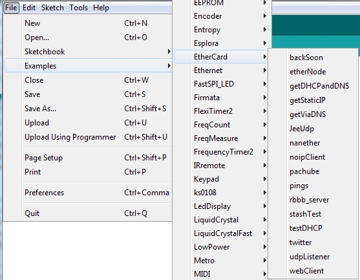
Task: Expand the LiquidCrystal examples submenu
Action: coord(221,220)
